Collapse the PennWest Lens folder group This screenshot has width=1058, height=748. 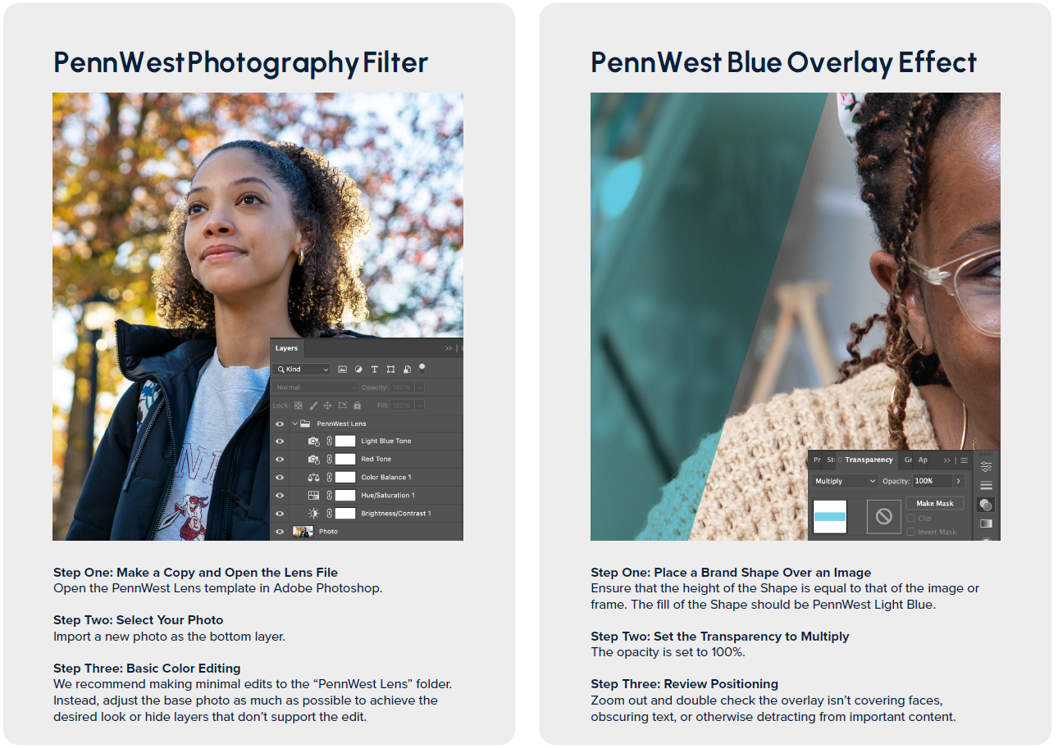click(294, 424)
